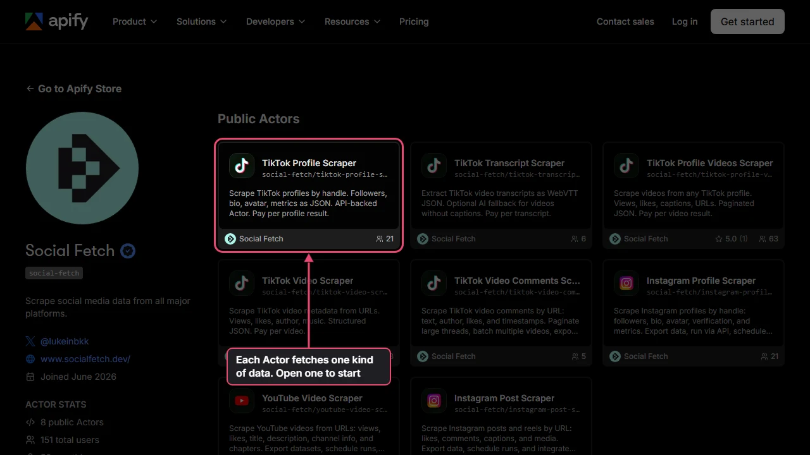Open the @lukeinbkk profile link
This screenshot has height=455, width=810.
(65, 341)
